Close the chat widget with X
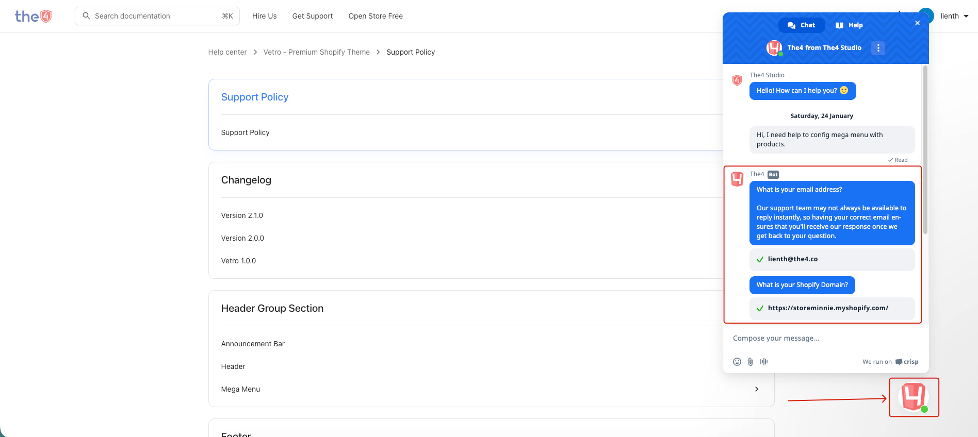Image resolution: width=978 pixels, height=437 pixels. pyautogui.click(x=917, y=23)
